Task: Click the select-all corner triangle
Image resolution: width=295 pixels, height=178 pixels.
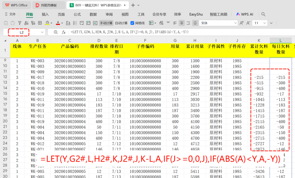Action: tap(5, 41)
